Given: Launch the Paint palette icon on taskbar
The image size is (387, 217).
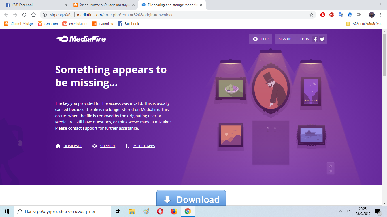Looking at the screenshot, I should click(146, 211).
